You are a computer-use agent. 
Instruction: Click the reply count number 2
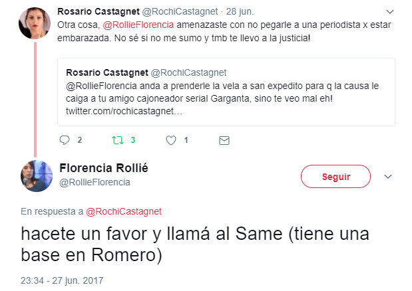tap(80, 140)
